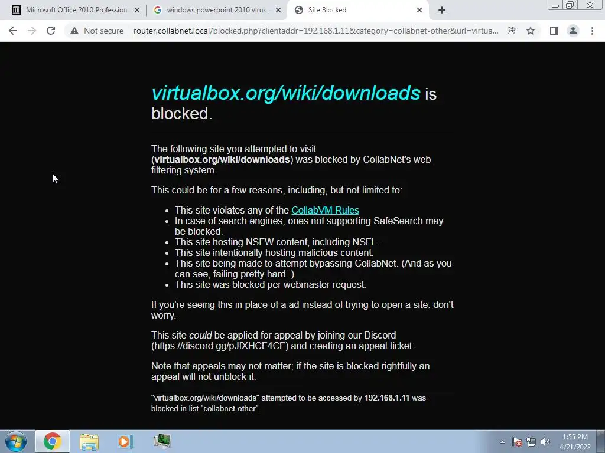Restore down the Chrome window
Screen dimensions: 605x453
[570, 5]
